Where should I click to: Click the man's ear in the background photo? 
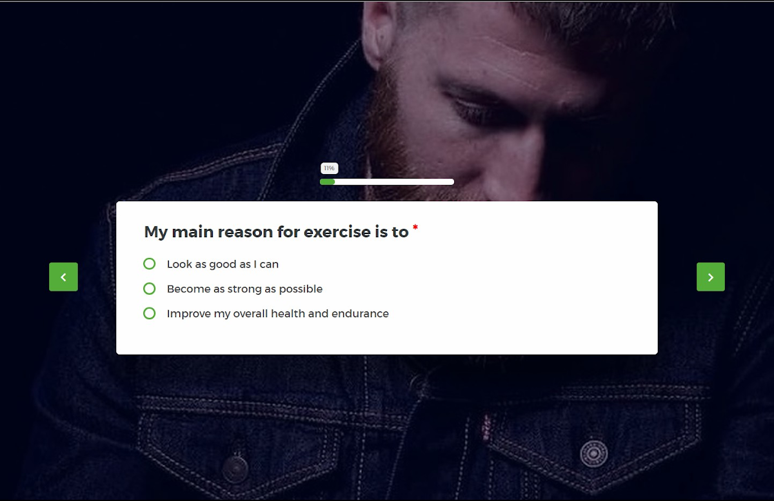tap(379, 31)
